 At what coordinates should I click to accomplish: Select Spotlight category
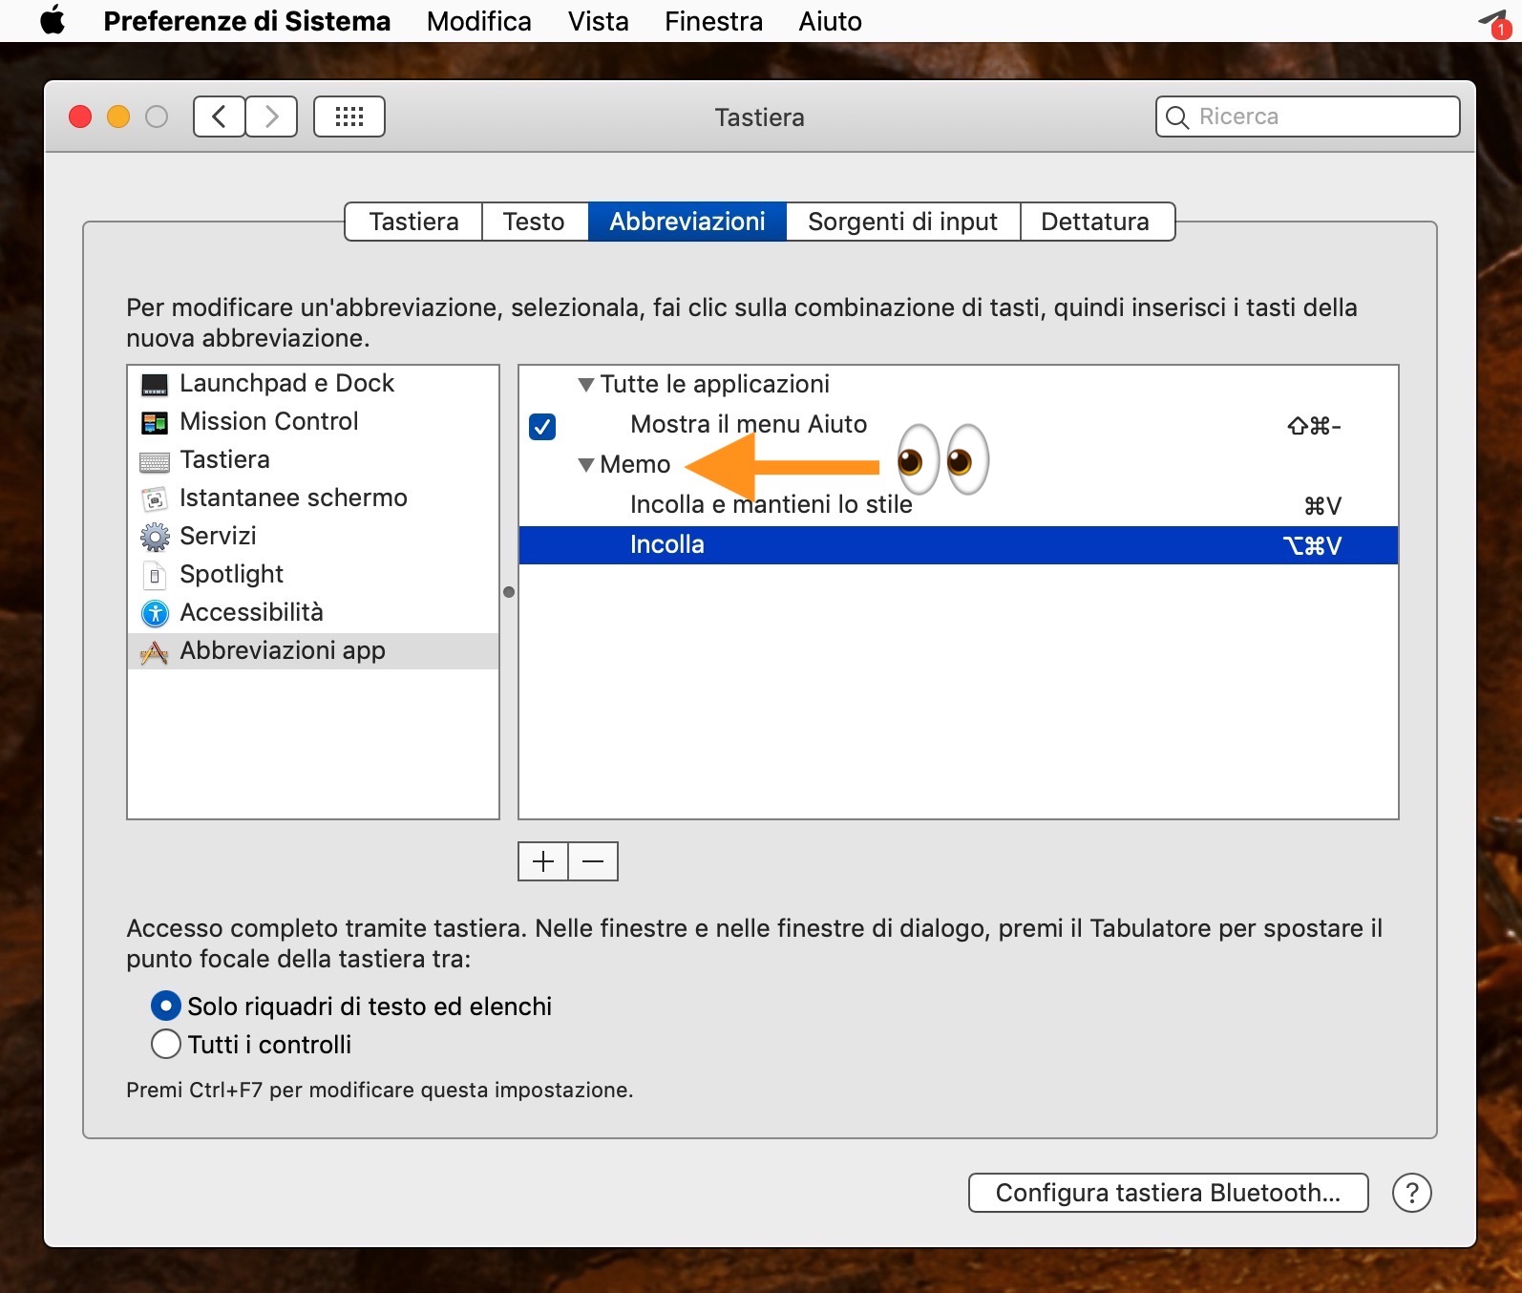pyautogui.click(x=313, y=575)
